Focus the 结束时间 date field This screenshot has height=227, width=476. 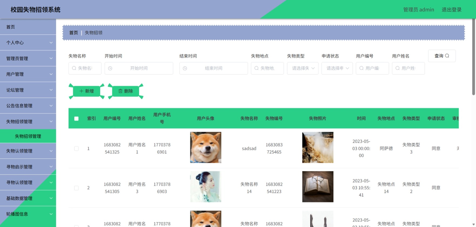click(214, 68)
